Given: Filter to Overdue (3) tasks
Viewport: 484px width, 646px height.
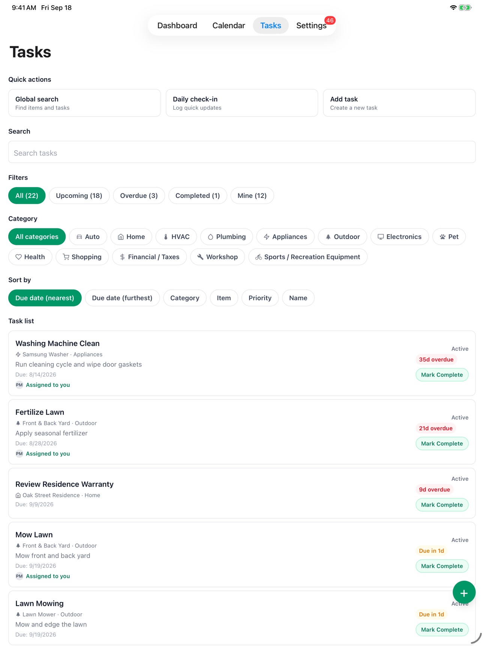Looking at the screenshot, I should (x=139, y=196).
